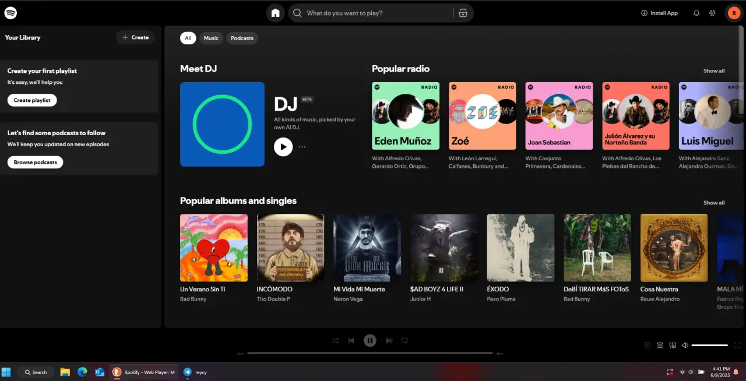Click the search magnifier icon
This screenshot has height=381, width=746.
[297, 13]
